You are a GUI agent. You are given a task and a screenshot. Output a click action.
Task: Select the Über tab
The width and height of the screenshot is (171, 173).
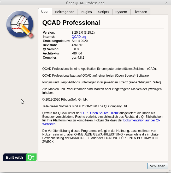(45, 12)
